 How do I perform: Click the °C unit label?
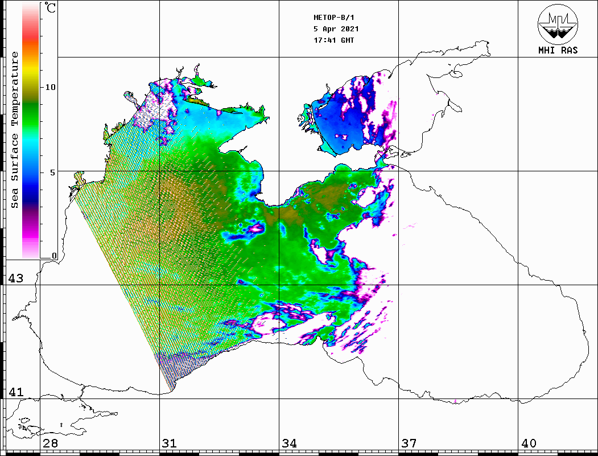[x=50, y=7]
